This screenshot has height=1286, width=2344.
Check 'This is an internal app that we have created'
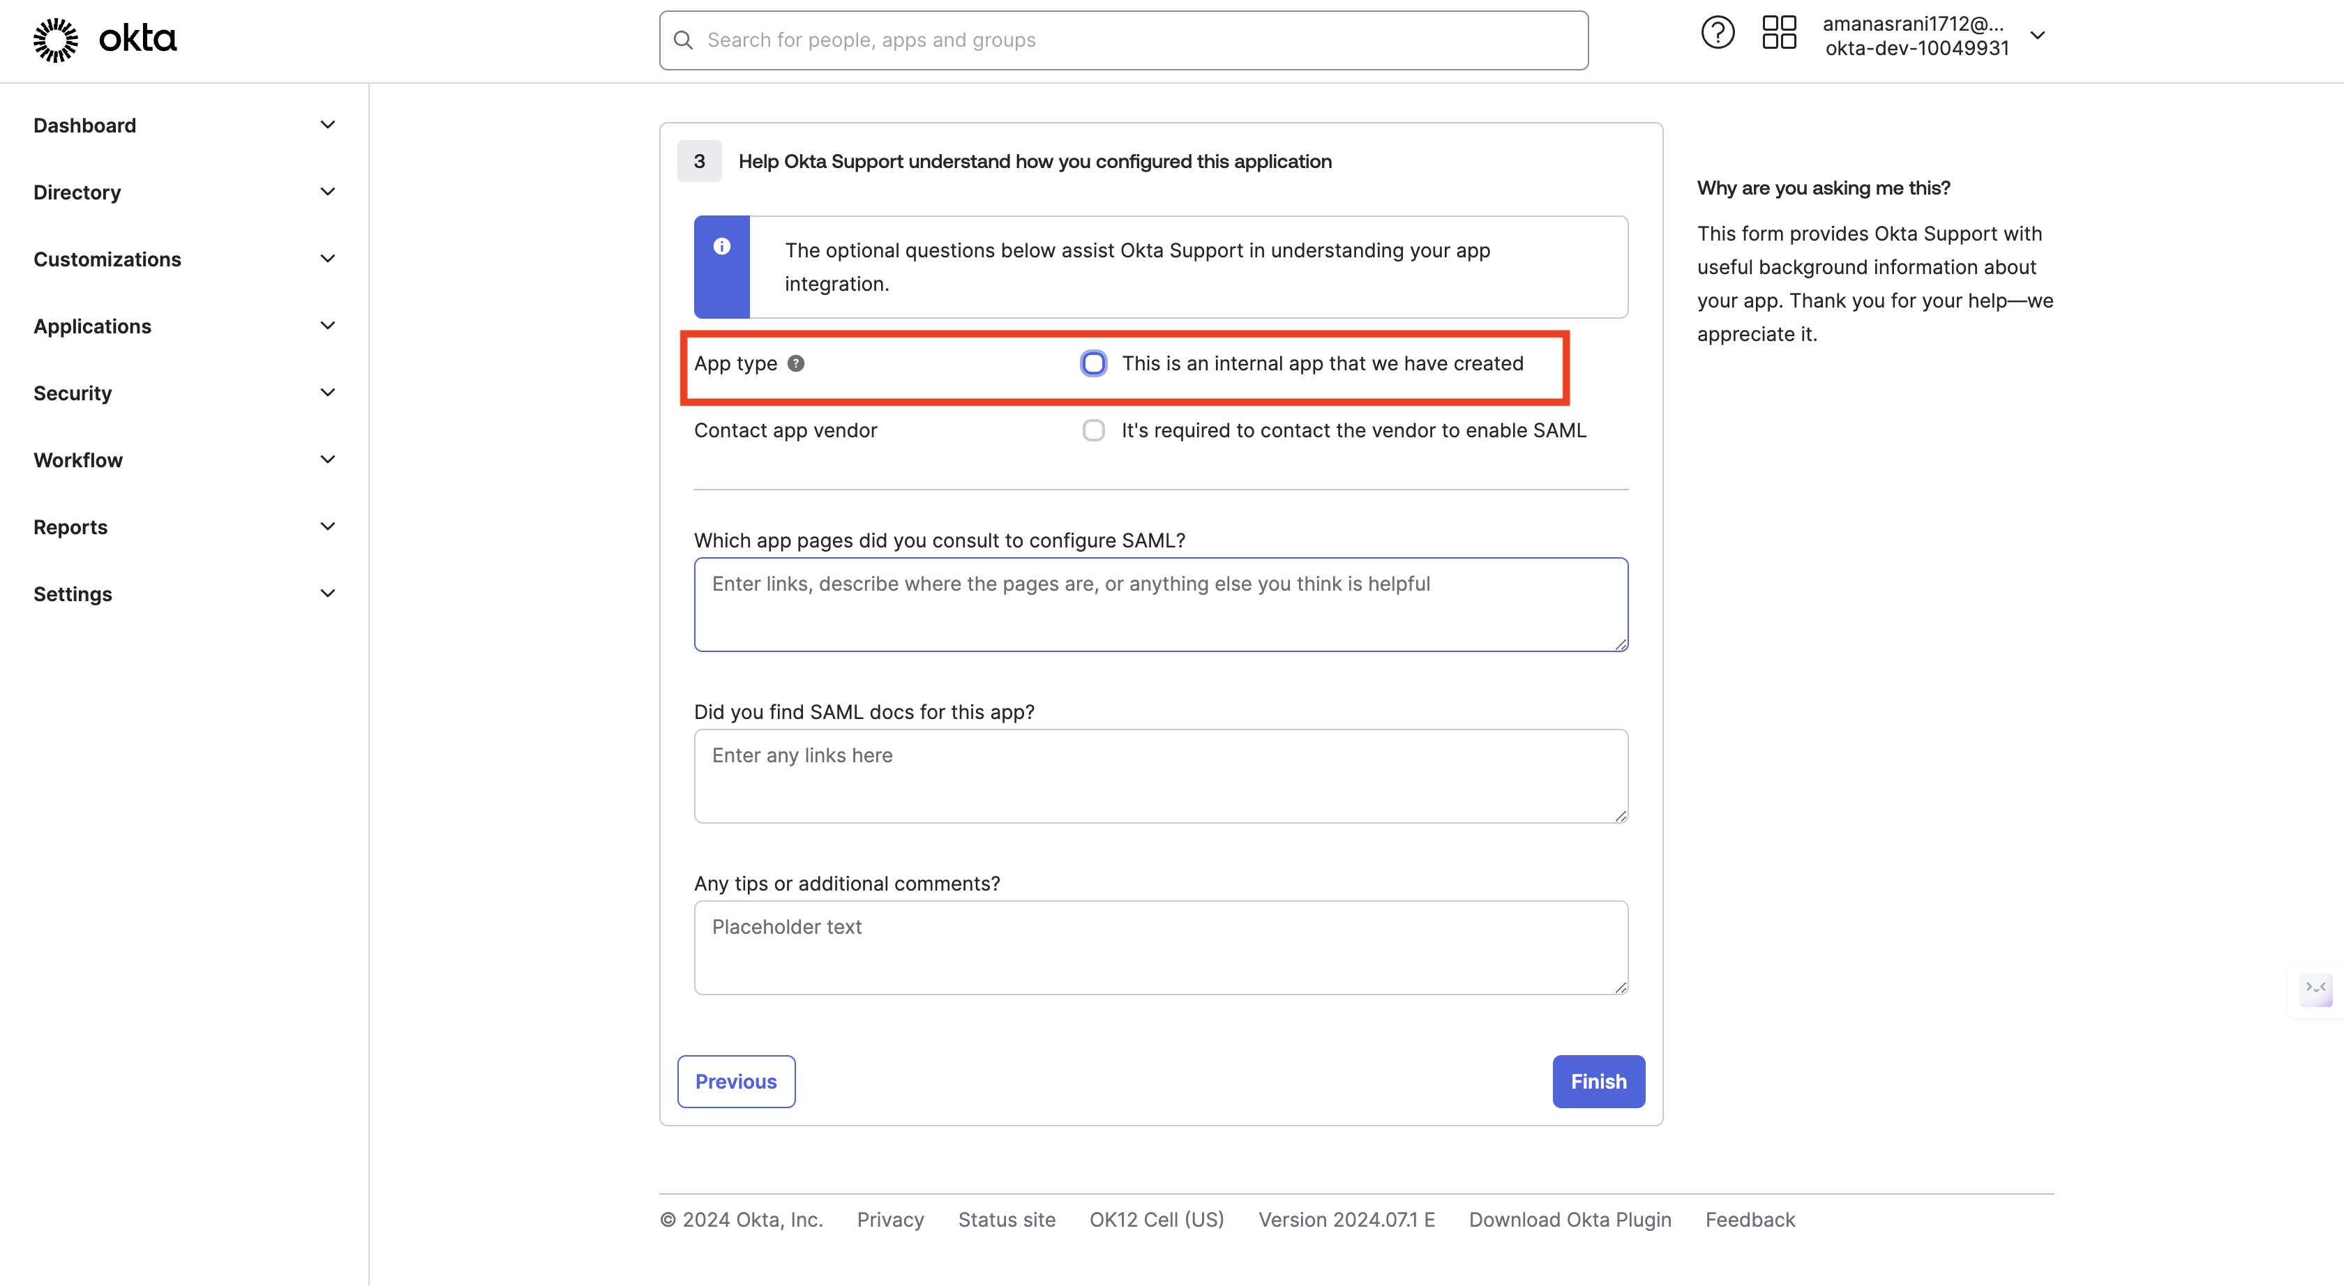1093,363
